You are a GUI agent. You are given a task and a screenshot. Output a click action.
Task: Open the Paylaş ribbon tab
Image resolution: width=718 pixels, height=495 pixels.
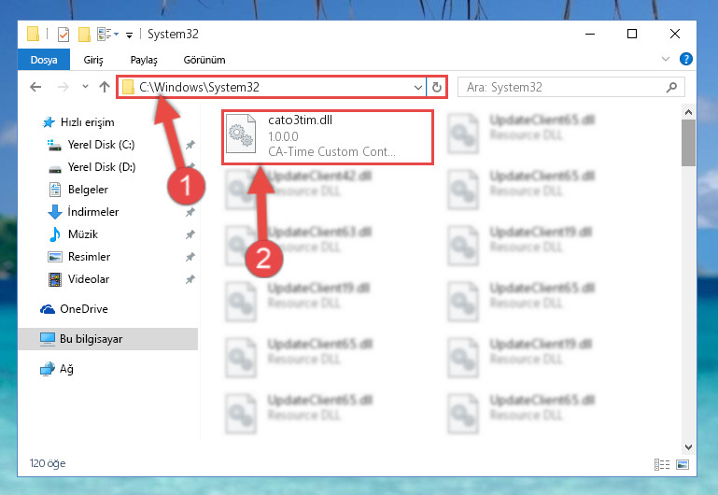(144, 60)
